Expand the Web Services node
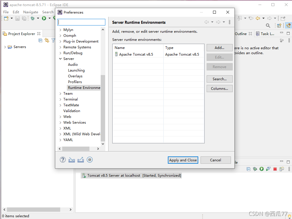 (x=60, y=123)
